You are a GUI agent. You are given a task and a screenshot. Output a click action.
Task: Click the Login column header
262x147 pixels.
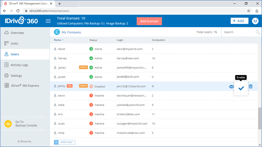120,40
